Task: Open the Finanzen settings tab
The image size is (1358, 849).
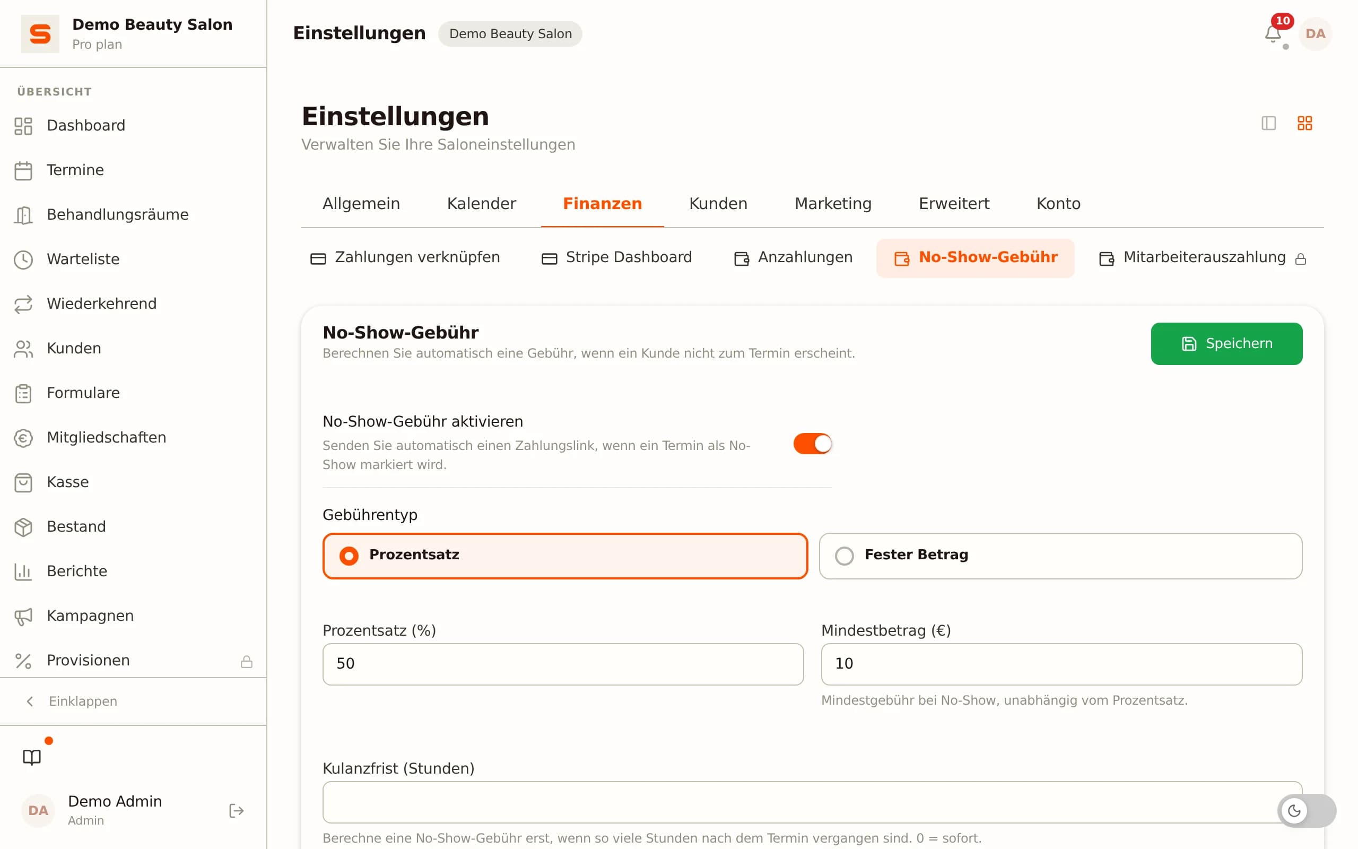Action: [602, 203]
